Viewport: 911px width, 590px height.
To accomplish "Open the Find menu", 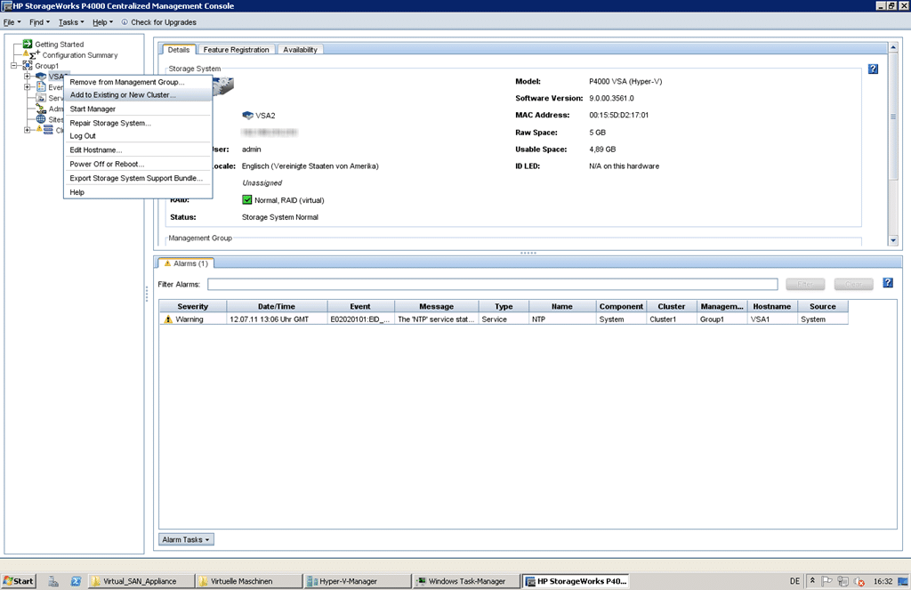I will click(39, 22).
